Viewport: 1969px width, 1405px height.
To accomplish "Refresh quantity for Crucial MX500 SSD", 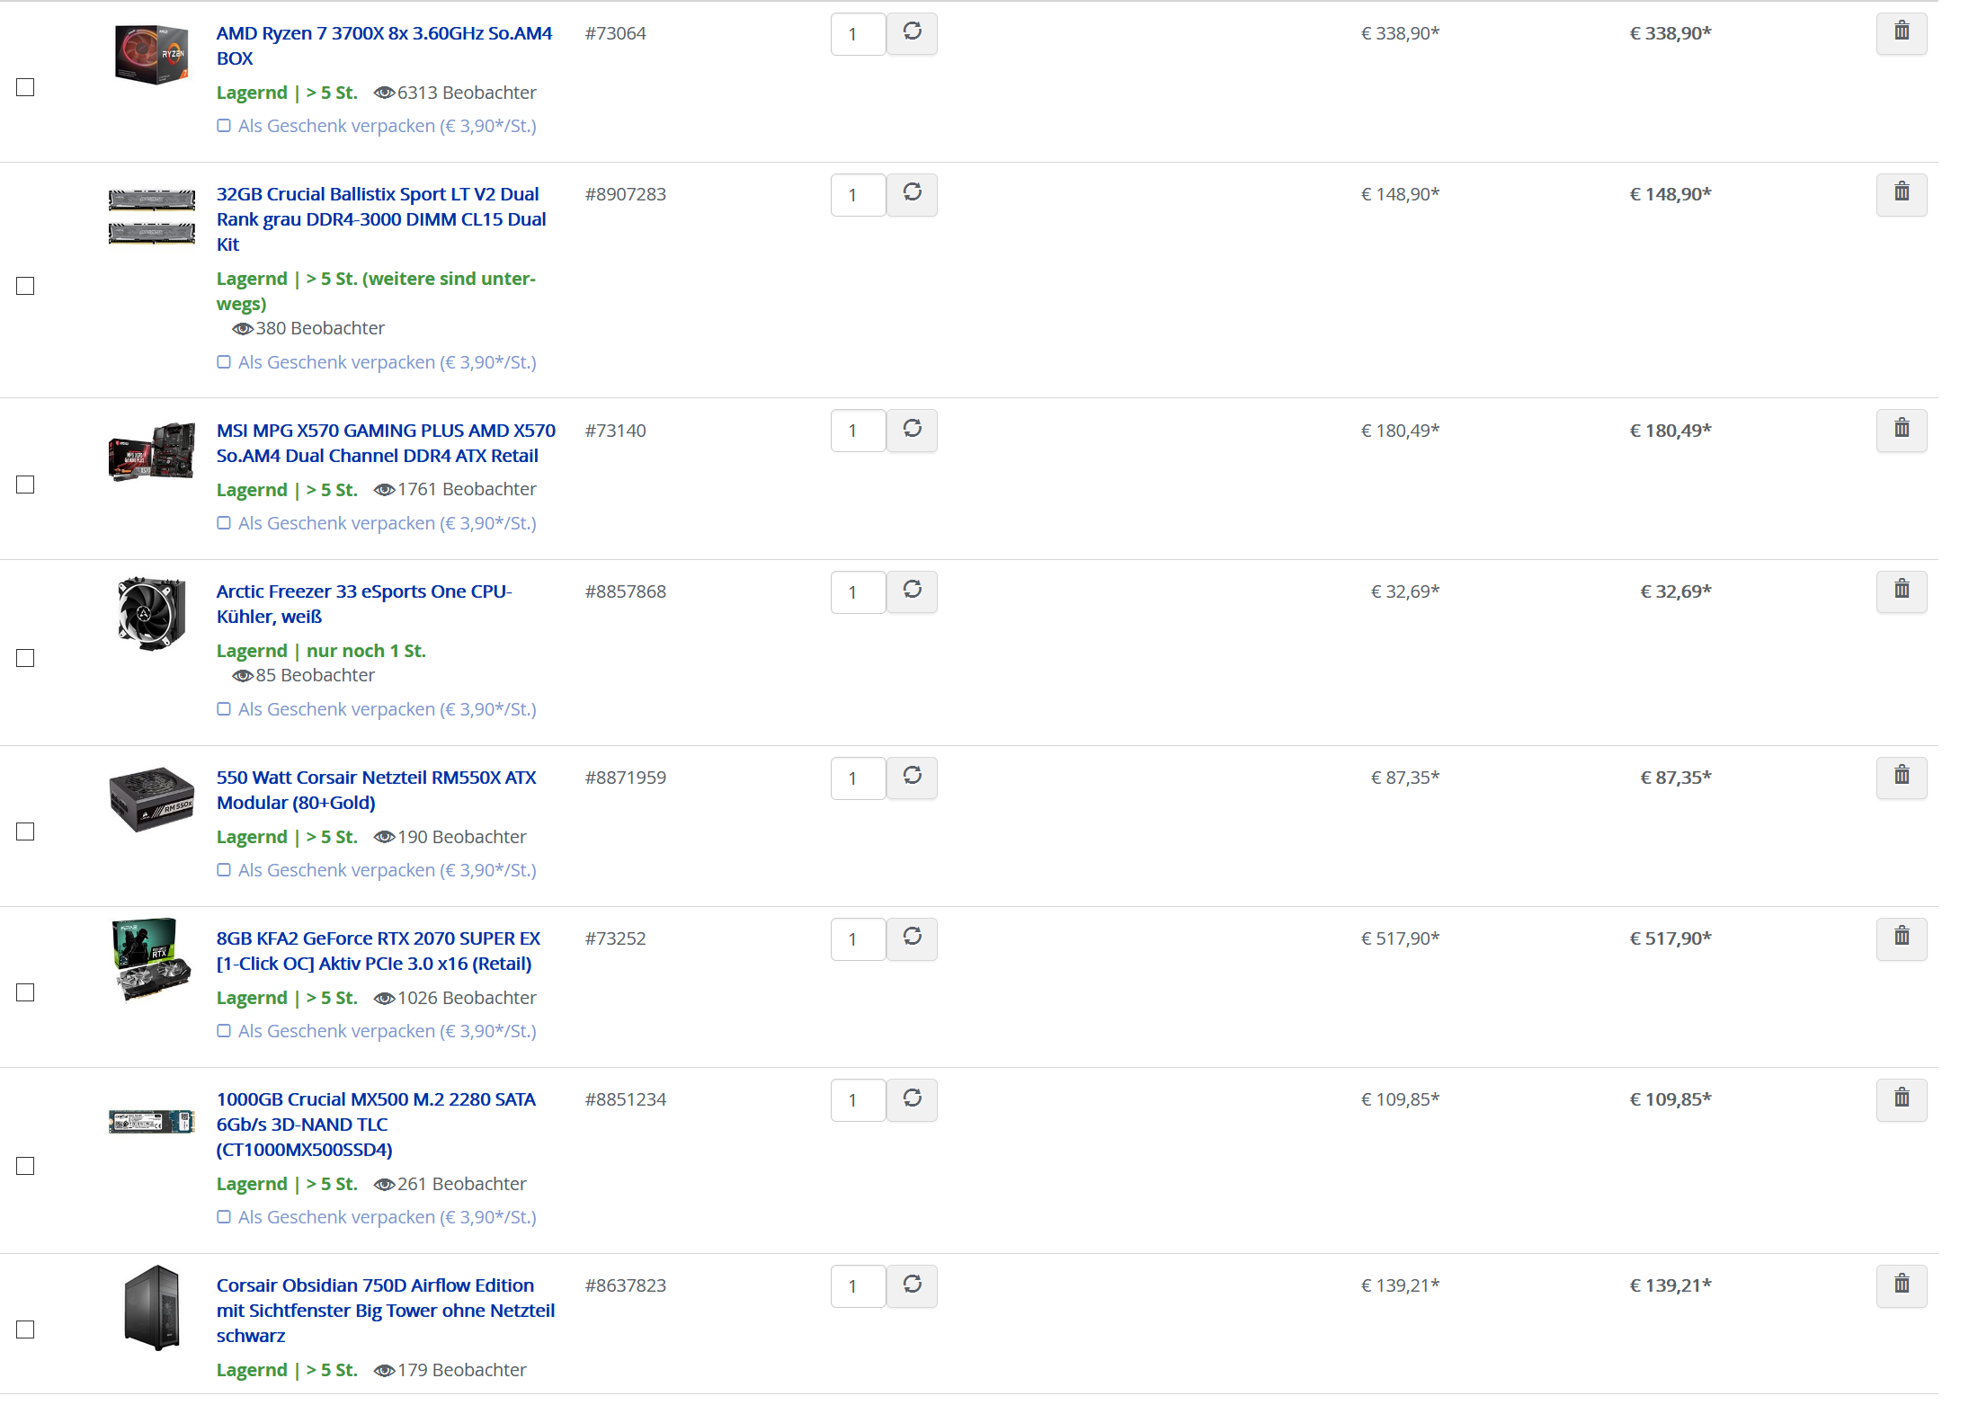I will 912,1099.
